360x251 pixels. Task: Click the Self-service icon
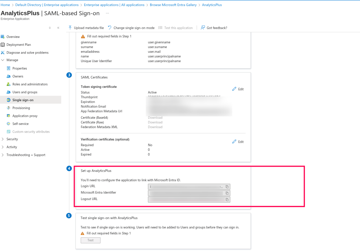click(x=8, y=124)
